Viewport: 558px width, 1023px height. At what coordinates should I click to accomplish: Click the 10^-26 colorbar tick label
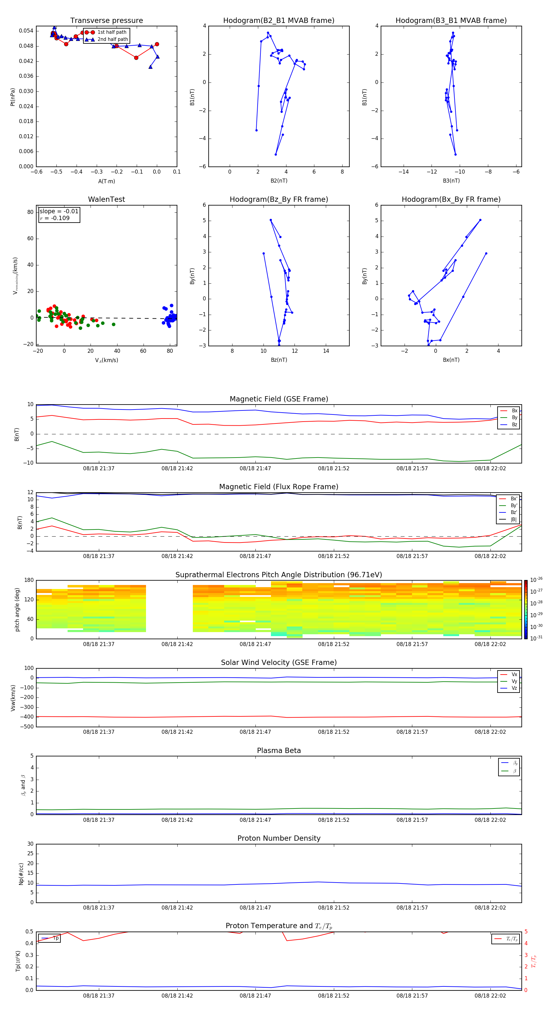pyautogui.click(x=536, y=580)
